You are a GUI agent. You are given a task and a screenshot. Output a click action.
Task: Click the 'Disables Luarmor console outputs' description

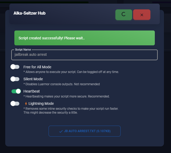click(x=62, y=84)
